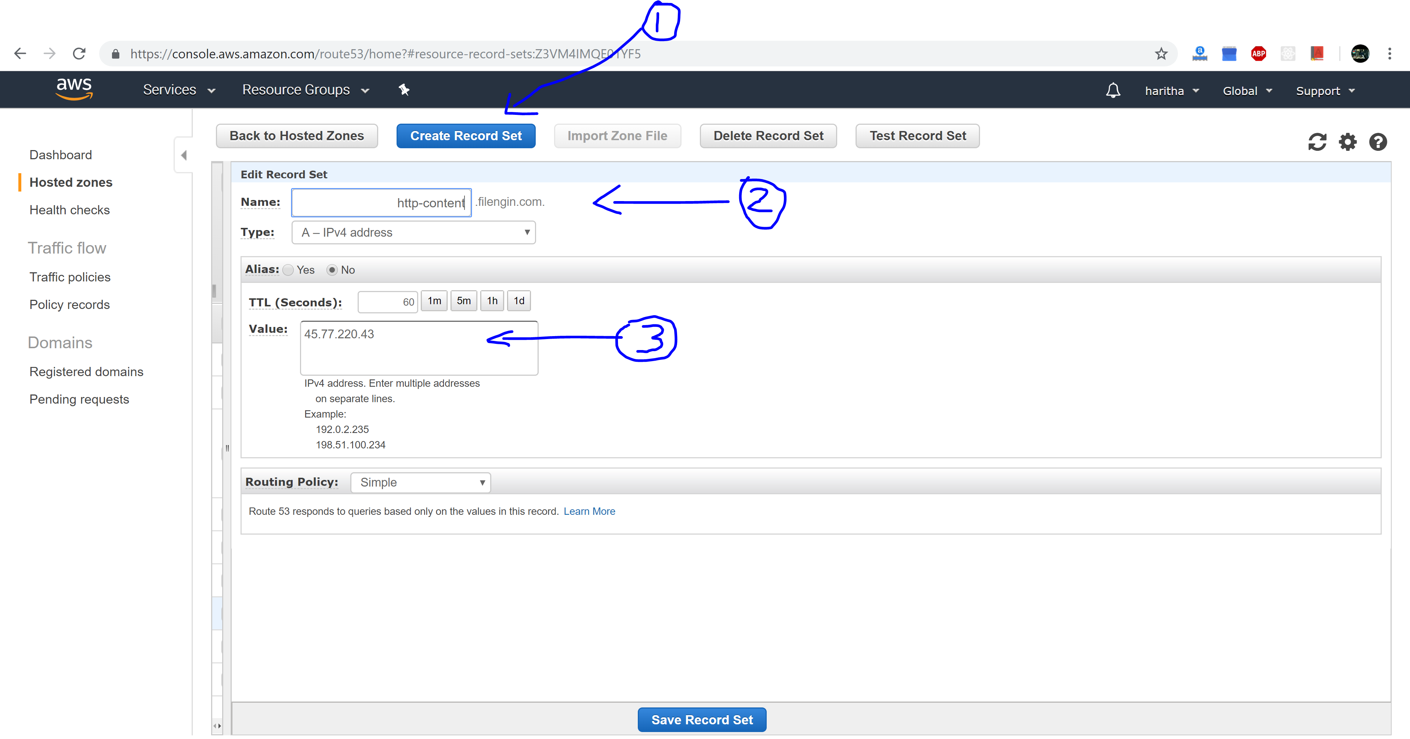Image resolution: width=1410 pixels, height=739 pixels.
Task: Click the TTL seconds input field
Action: [387, 302]
